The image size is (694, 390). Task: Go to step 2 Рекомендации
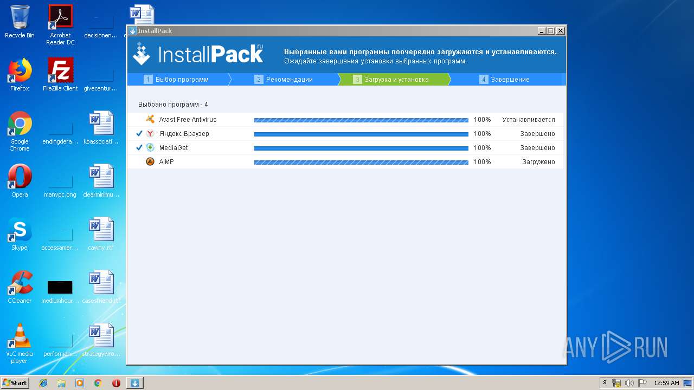pos(284,80)
